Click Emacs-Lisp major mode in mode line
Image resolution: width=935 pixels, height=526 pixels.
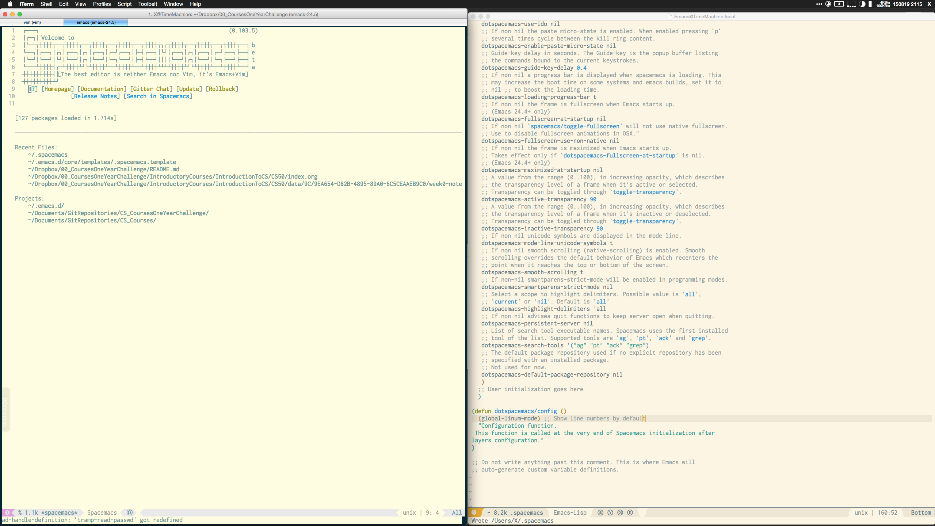(570, 512)
